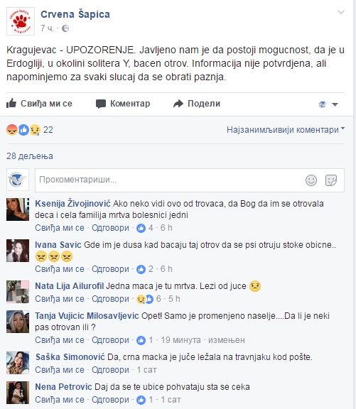Open the 28 дељења shares list
The image size is (356, 409).
click(x=30, y=156)
